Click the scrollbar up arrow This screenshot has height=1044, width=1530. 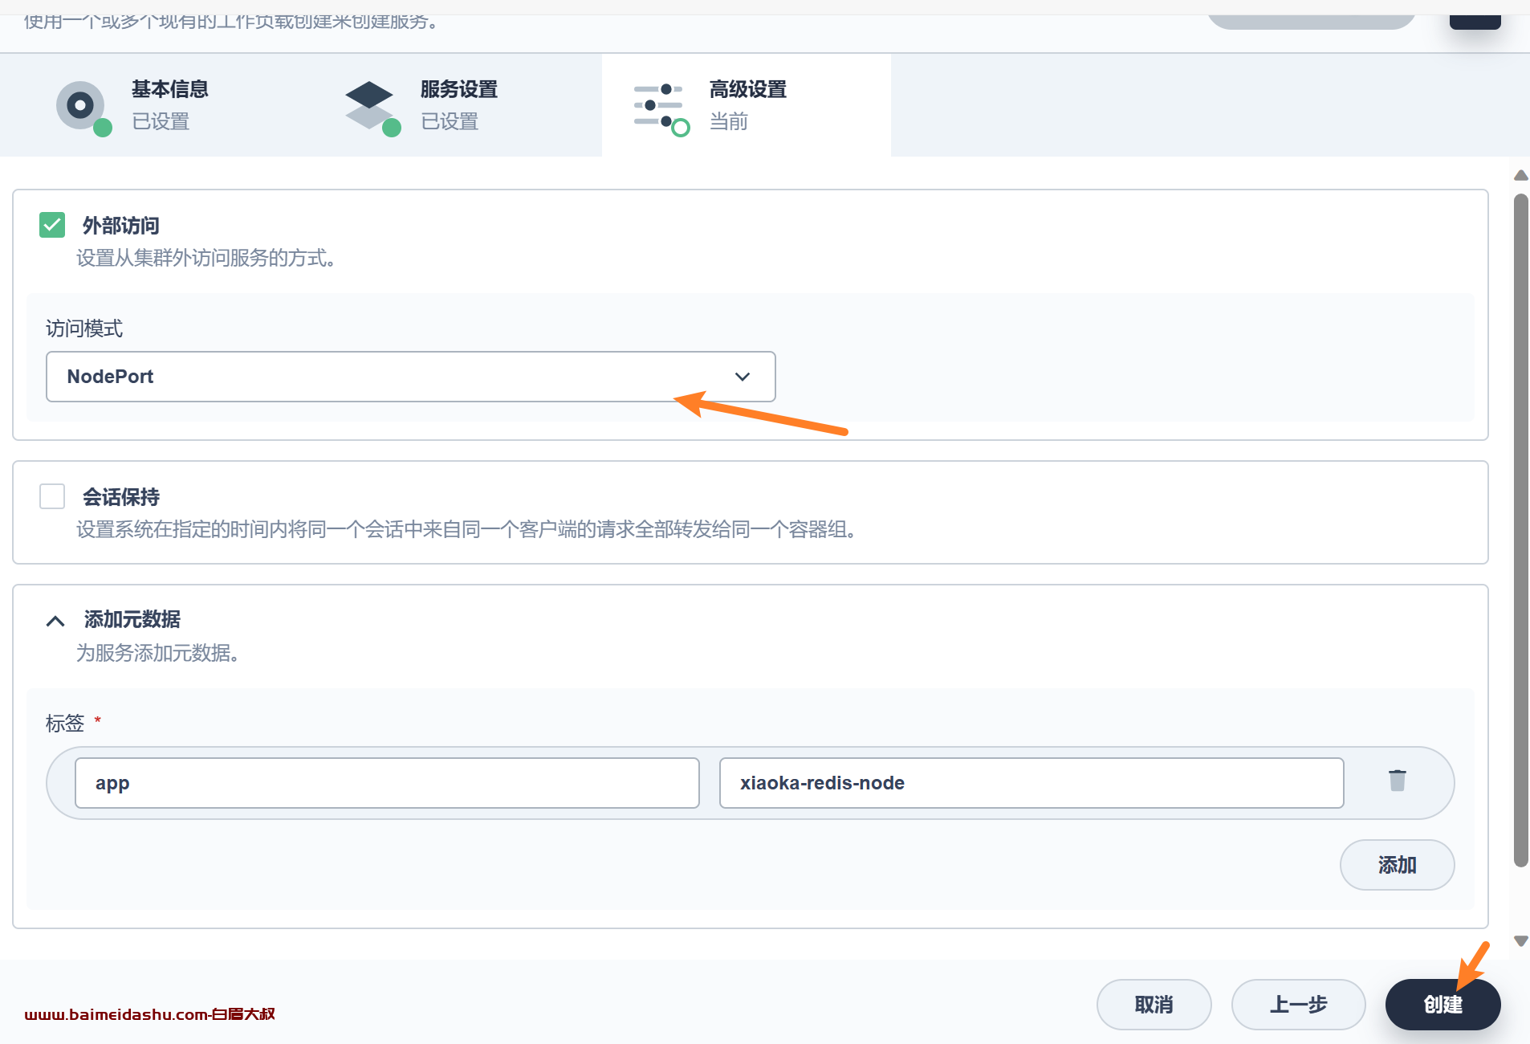tap(1520, 175)
